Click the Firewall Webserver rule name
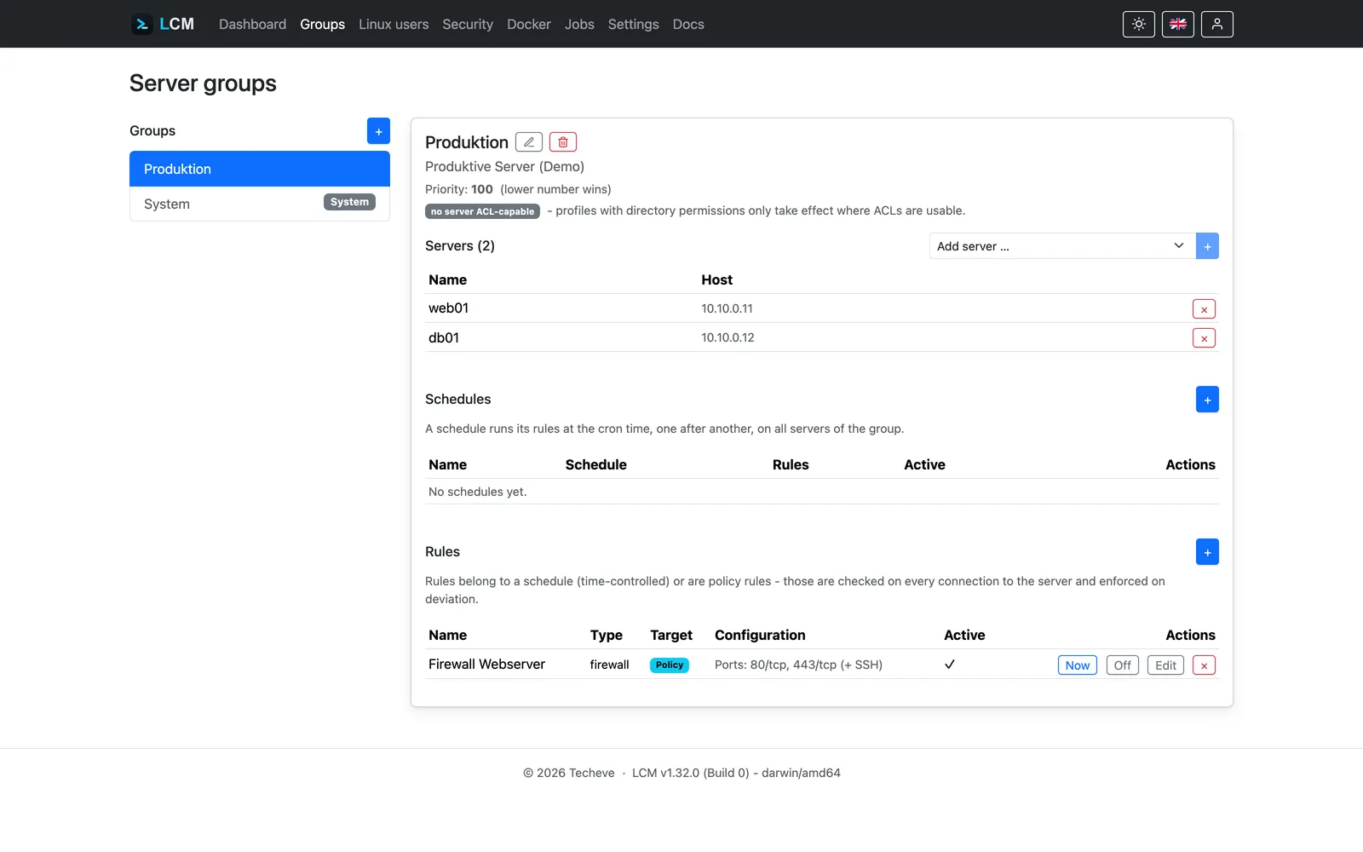1363x852 pixels. [x=486, y=665]
